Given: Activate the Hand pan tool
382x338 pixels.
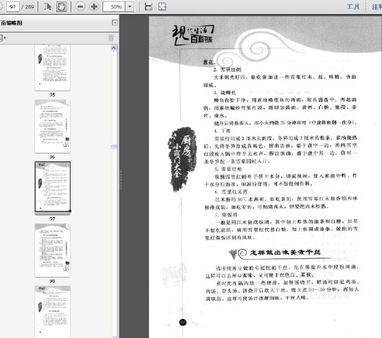Looking at the screenshot, I should 61,6.
